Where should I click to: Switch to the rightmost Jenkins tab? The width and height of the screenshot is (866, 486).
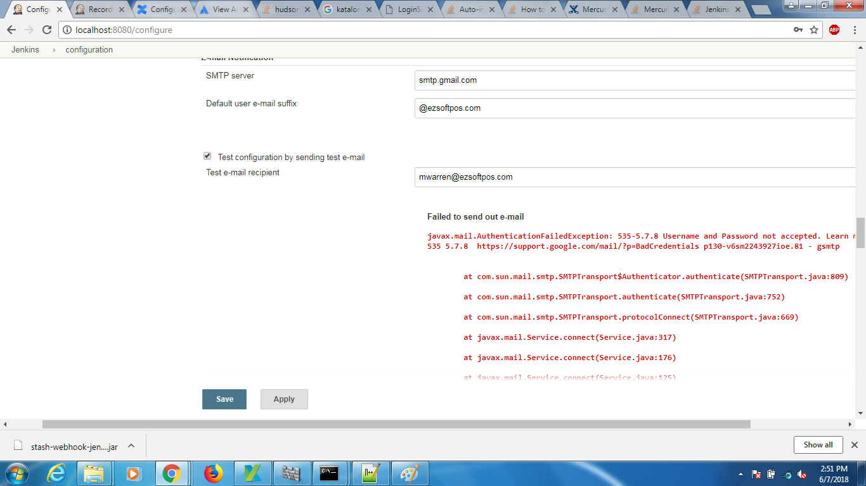click(716, 9)
